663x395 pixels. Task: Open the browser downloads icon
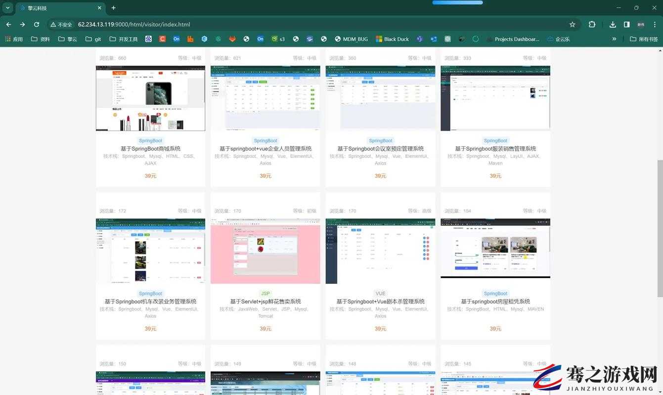click(x=613, y=24)
